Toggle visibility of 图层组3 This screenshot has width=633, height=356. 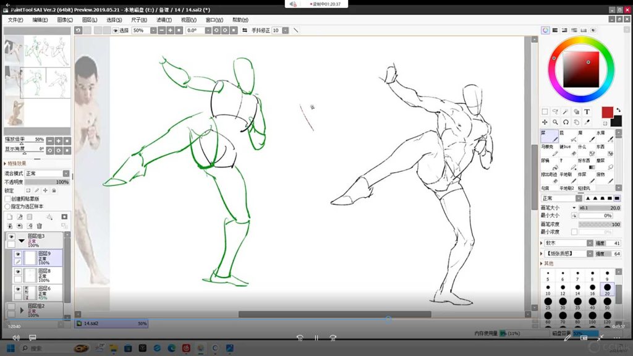click(x=11, y=237)
